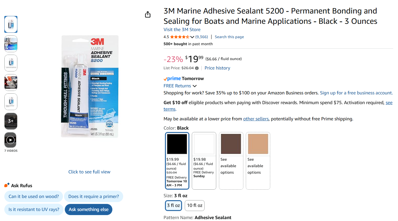
Task: Open the 3+ more images thumbnail
Action: coord(11,121)
